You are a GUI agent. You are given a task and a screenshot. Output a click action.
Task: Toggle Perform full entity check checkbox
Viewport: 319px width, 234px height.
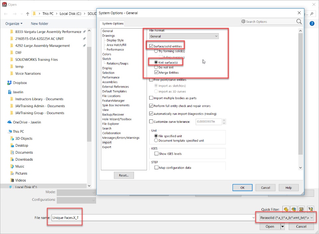151,106
